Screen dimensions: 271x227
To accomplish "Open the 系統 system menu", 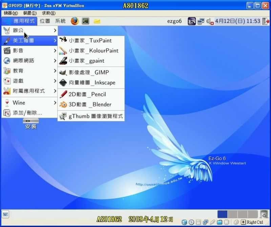I will click(60, 21).
